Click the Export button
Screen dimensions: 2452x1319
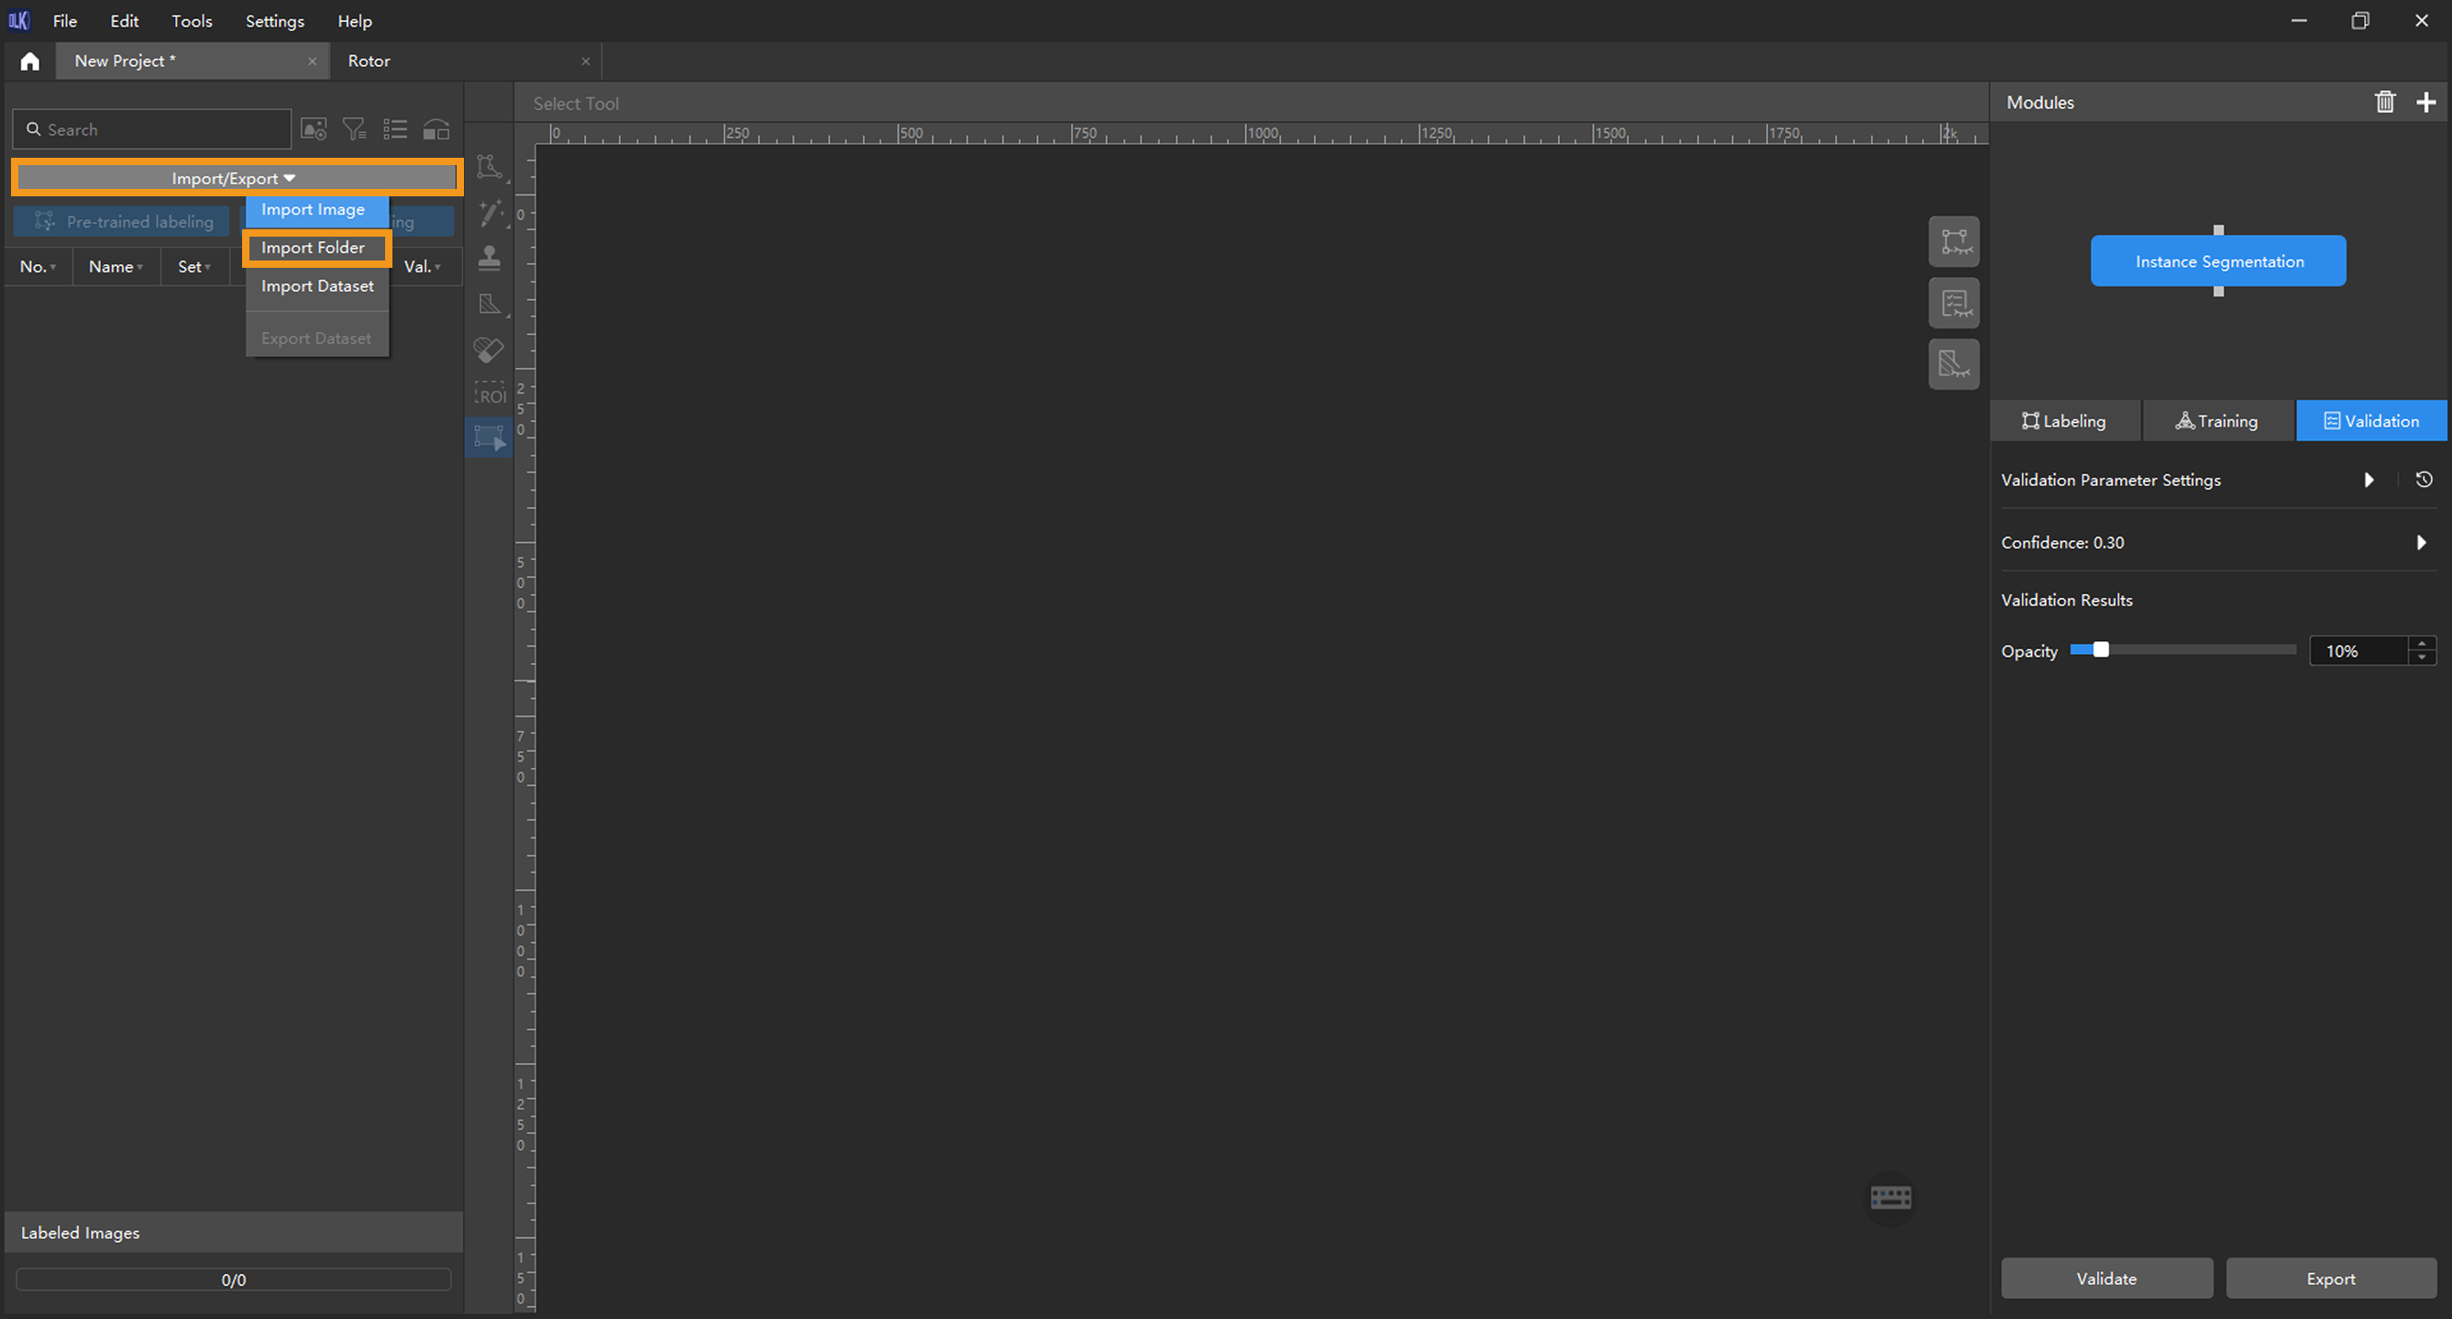(2329, 1278)
